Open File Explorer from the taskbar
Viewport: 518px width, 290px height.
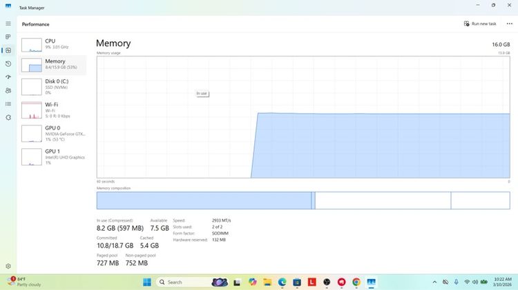point(267,282)
